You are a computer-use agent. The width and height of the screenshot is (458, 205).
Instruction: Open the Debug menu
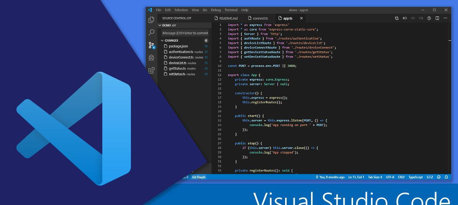[x=216, y=10]
